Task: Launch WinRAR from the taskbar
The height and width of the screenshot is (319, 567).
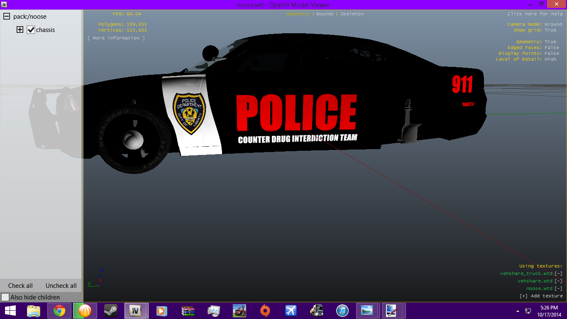Action: point(187,310)
